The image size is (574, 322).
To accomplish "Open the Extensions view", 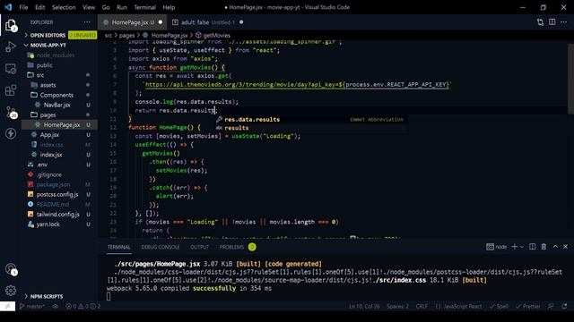I will click(x=10, y=90).
